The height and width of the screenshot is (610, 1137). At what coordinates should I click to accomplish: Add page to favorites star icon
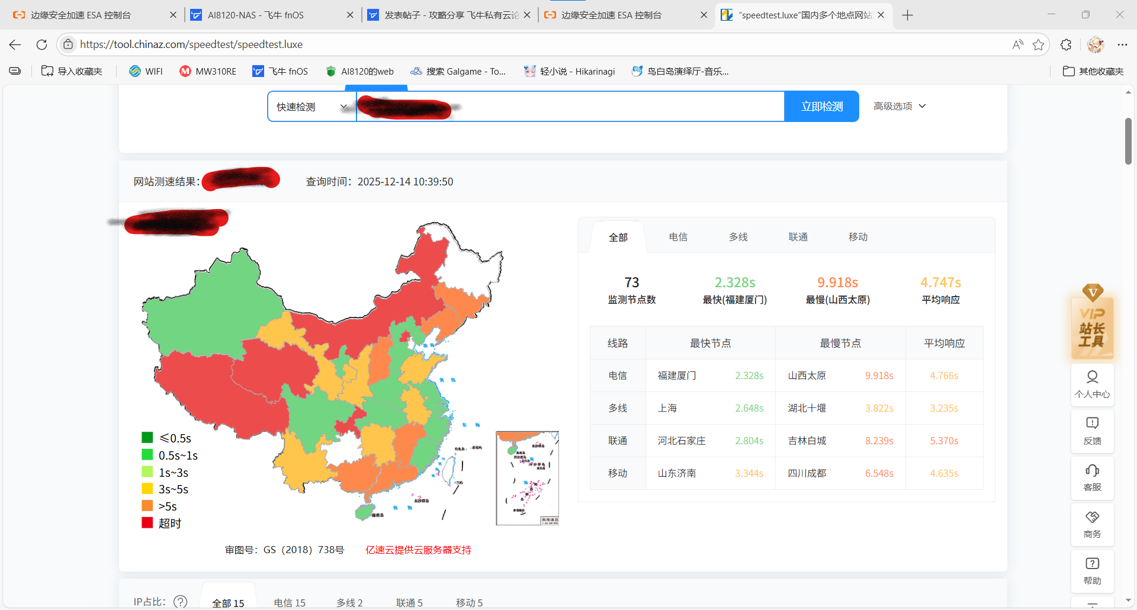click(1038, 44)
